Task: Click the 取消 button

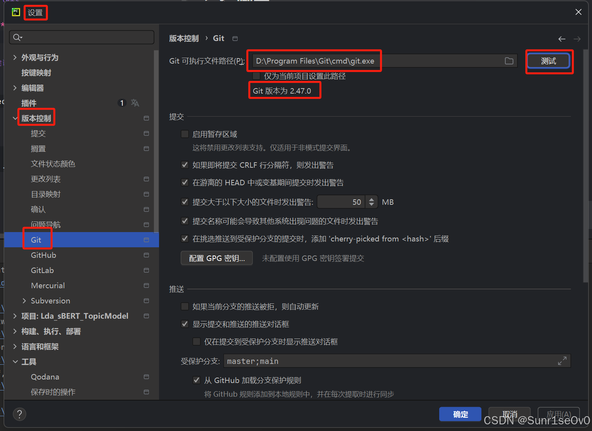Action: 510,414
